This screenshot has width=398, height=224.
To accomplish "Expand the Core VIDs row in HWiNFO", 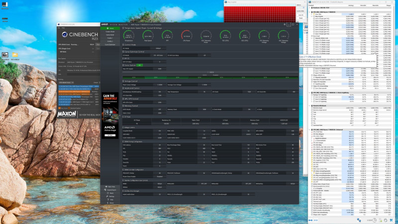I will coord(312,14).
